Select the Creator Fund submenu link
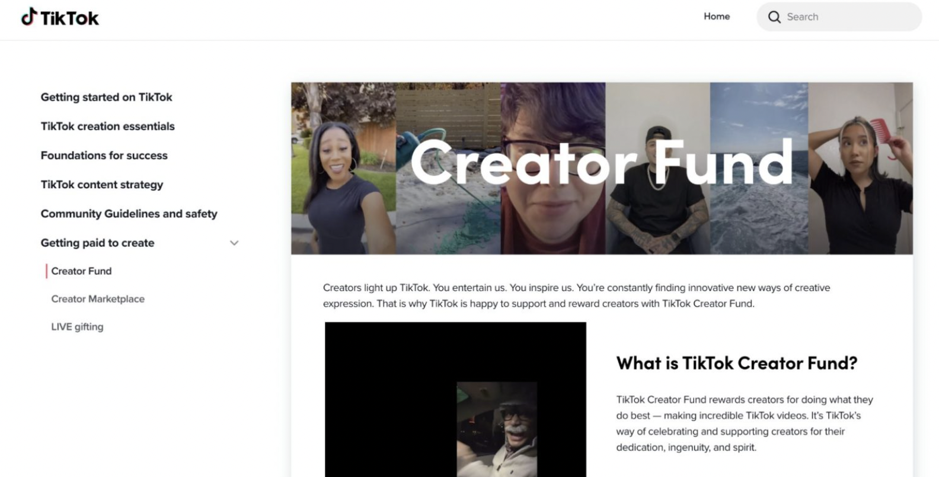This screenshot has height=477, width=939. coord(81,271)
